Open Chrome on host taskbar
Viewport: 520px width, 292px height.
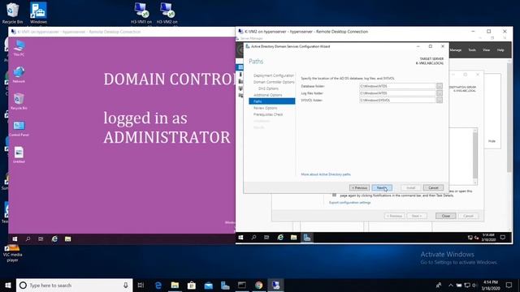[x=258, y=285]
